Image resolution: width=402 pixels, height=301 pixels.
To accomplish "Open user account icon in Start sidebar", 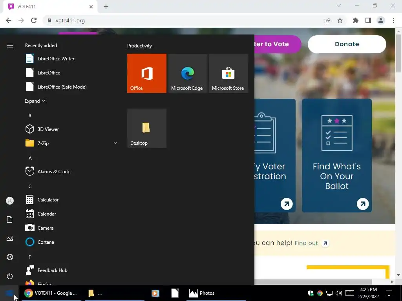I will (10, 201).
